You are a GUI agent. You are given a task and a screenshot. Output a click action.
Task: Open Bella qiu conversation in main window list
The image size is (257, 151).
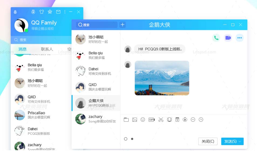point(41,67)
